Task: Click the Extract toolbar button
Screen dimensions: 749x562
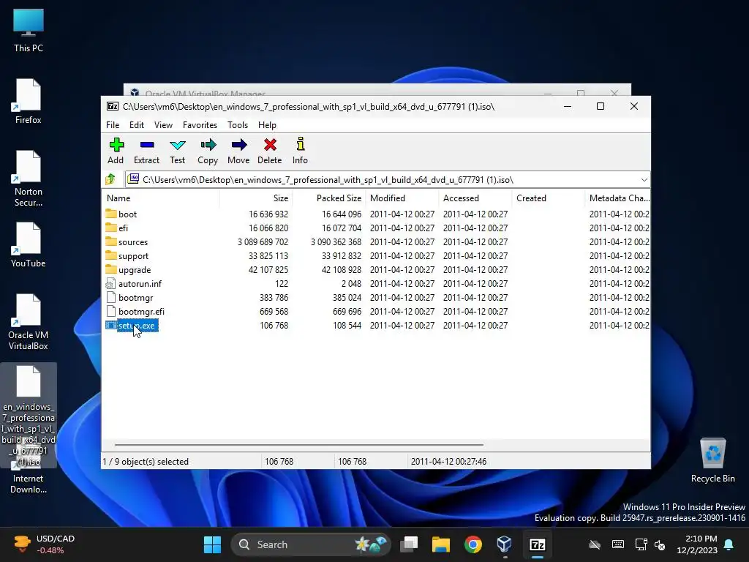Action: (x=146, y=151)
